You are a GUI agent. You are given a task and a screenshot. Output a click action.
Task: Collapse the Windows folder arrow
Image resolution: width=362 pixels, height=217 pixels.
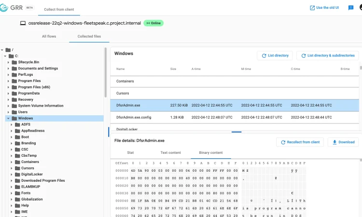pos(8,118)
